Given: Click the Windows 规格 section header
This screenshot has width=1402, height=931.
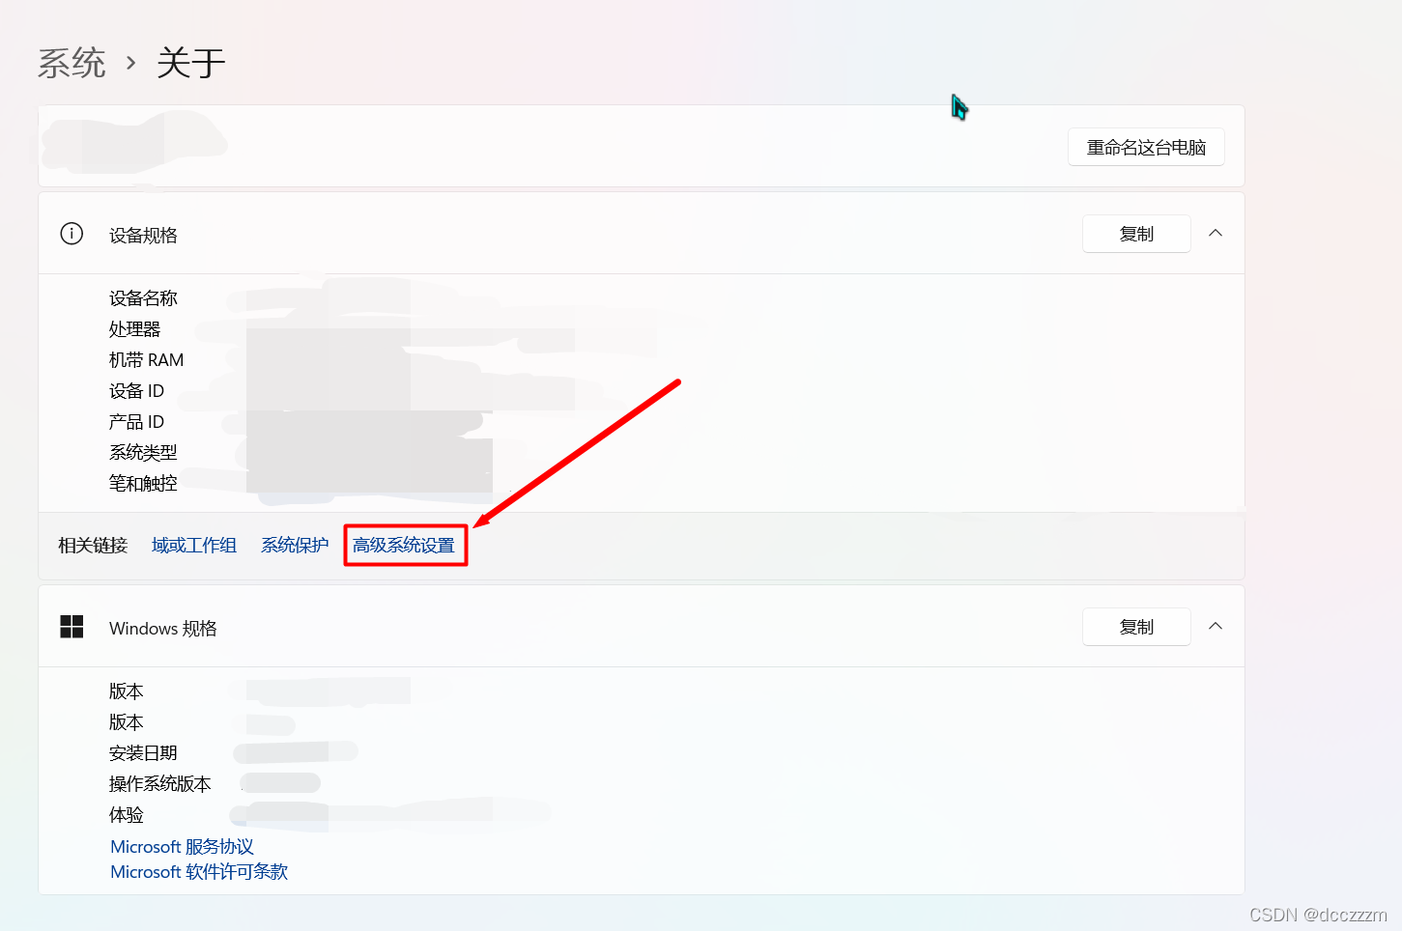Looking at the screenshot, I should (x=642, y=627).
